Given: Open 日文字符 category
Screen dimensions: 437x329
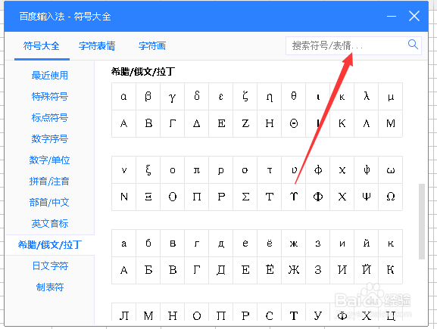Looking at the screenshot, I should [x=50, y=265].
